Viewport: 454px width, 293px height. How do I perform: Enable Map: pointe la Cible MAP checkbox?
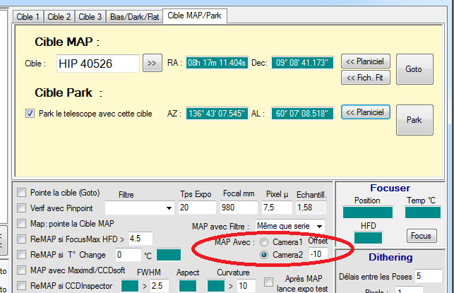click(21, 224)
